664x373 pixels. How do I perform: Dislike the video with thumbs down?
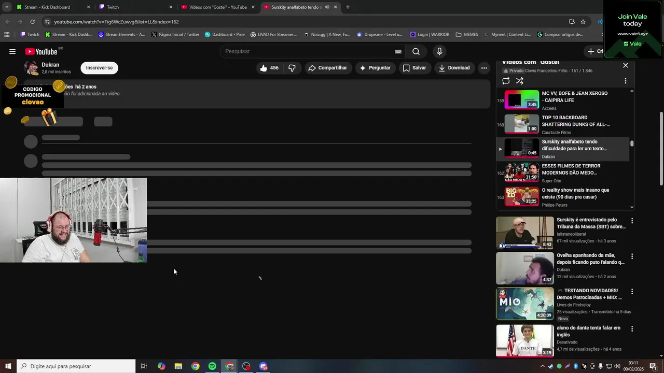tap(292, 68)
